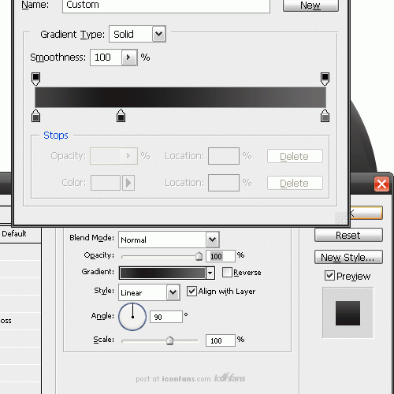Screen dimensions: 394x394
Task: Toggle Align with Layer checkbox
Action: pos(191,292)
